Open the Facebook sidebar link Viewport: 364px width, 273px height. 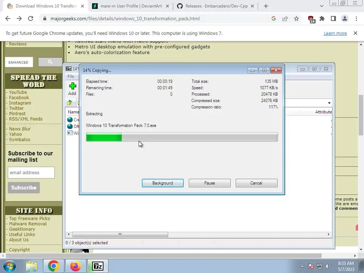[x=19, y=97]
